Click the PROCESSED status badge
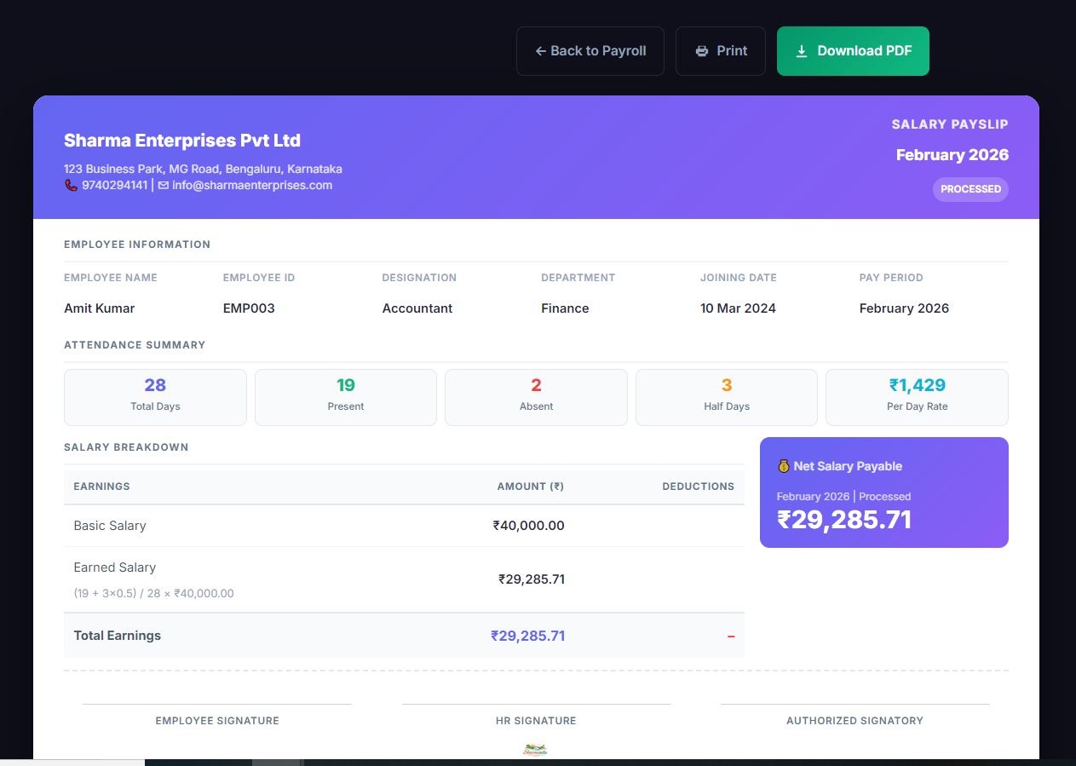Image resolution: width=1076 pixels, height=766 pixels. coord(970,189)
